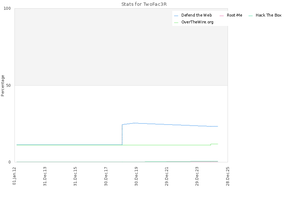Viewport: 289px width, 216px height.
Task: Click the Defend the Web legend label
Action: coord(197,15)
